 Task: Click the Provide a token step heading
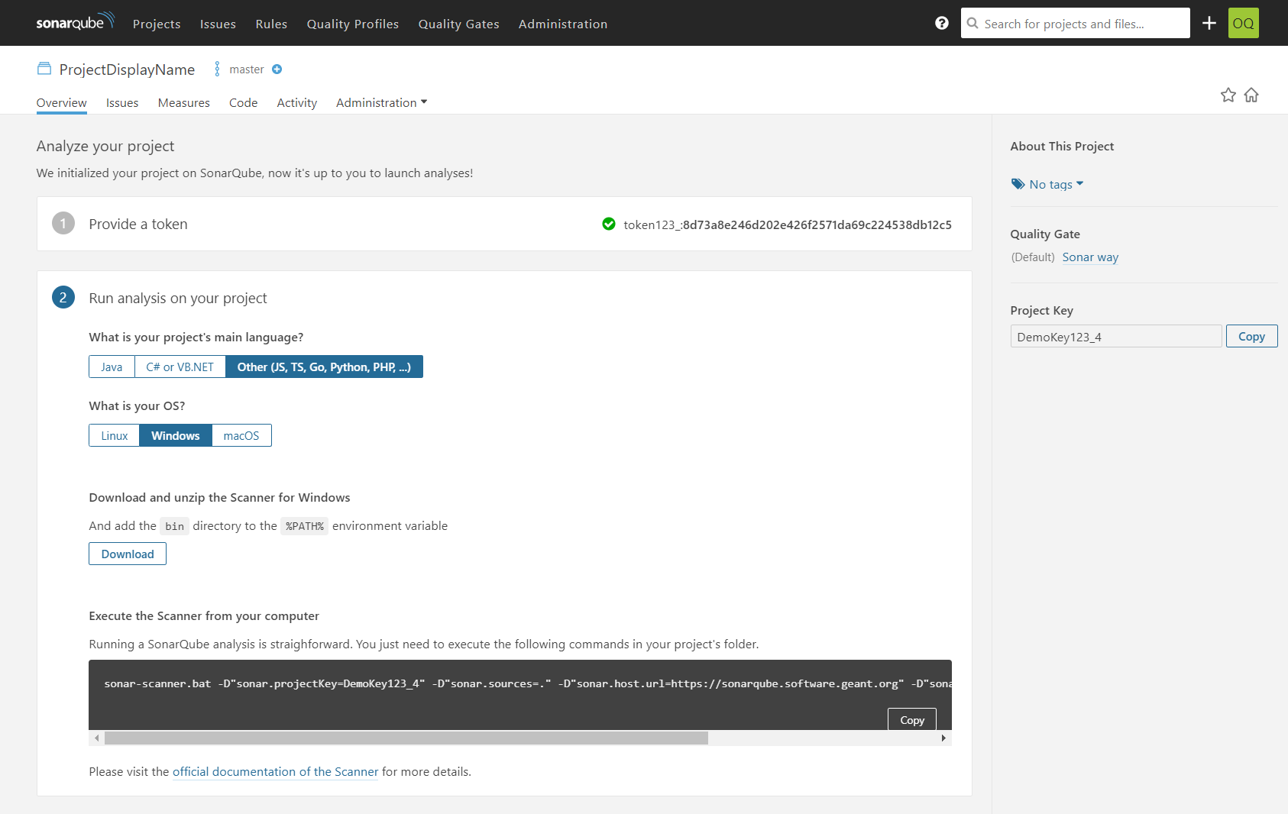pos(138,224)
